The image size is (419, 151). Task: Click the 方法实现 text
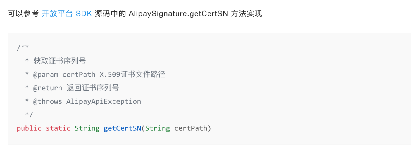pyautogui.click(x=247, y=14)
